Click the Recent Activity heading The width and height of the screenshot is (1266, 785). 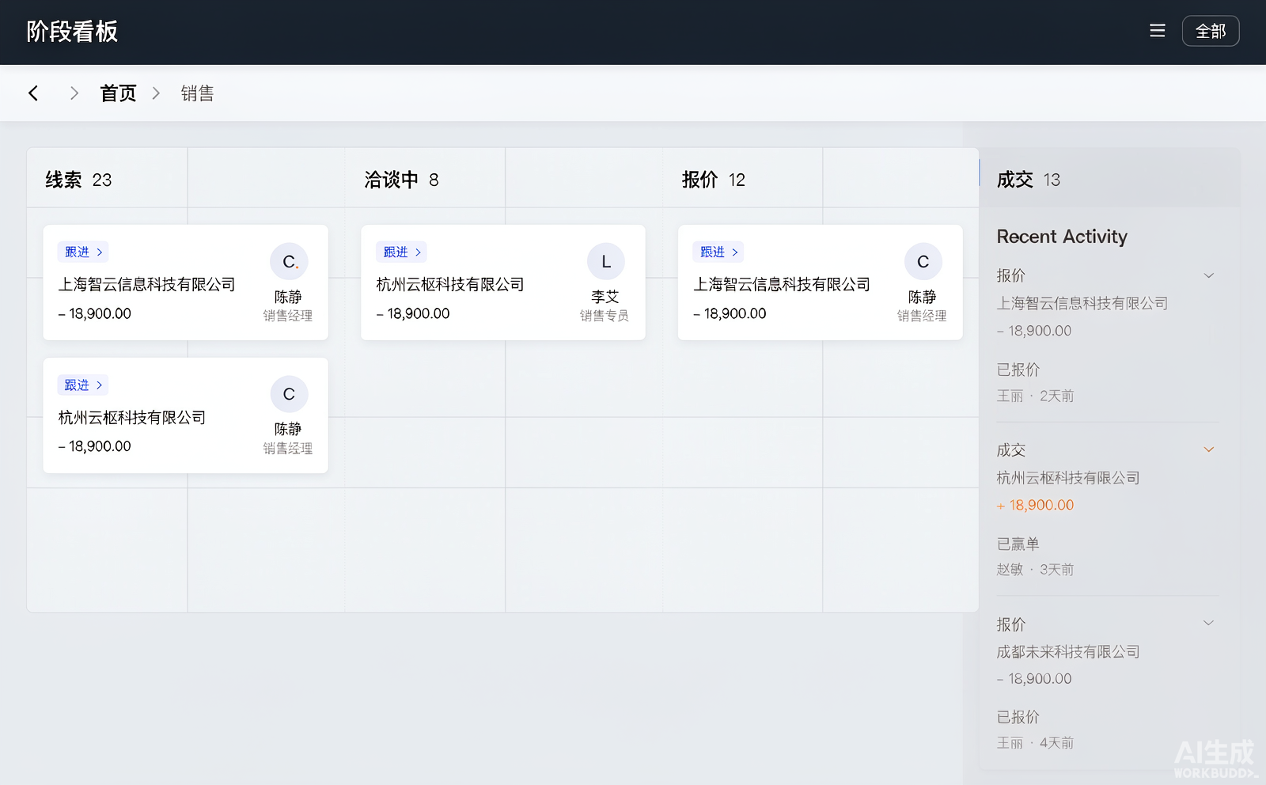[x=1062, y=236]
